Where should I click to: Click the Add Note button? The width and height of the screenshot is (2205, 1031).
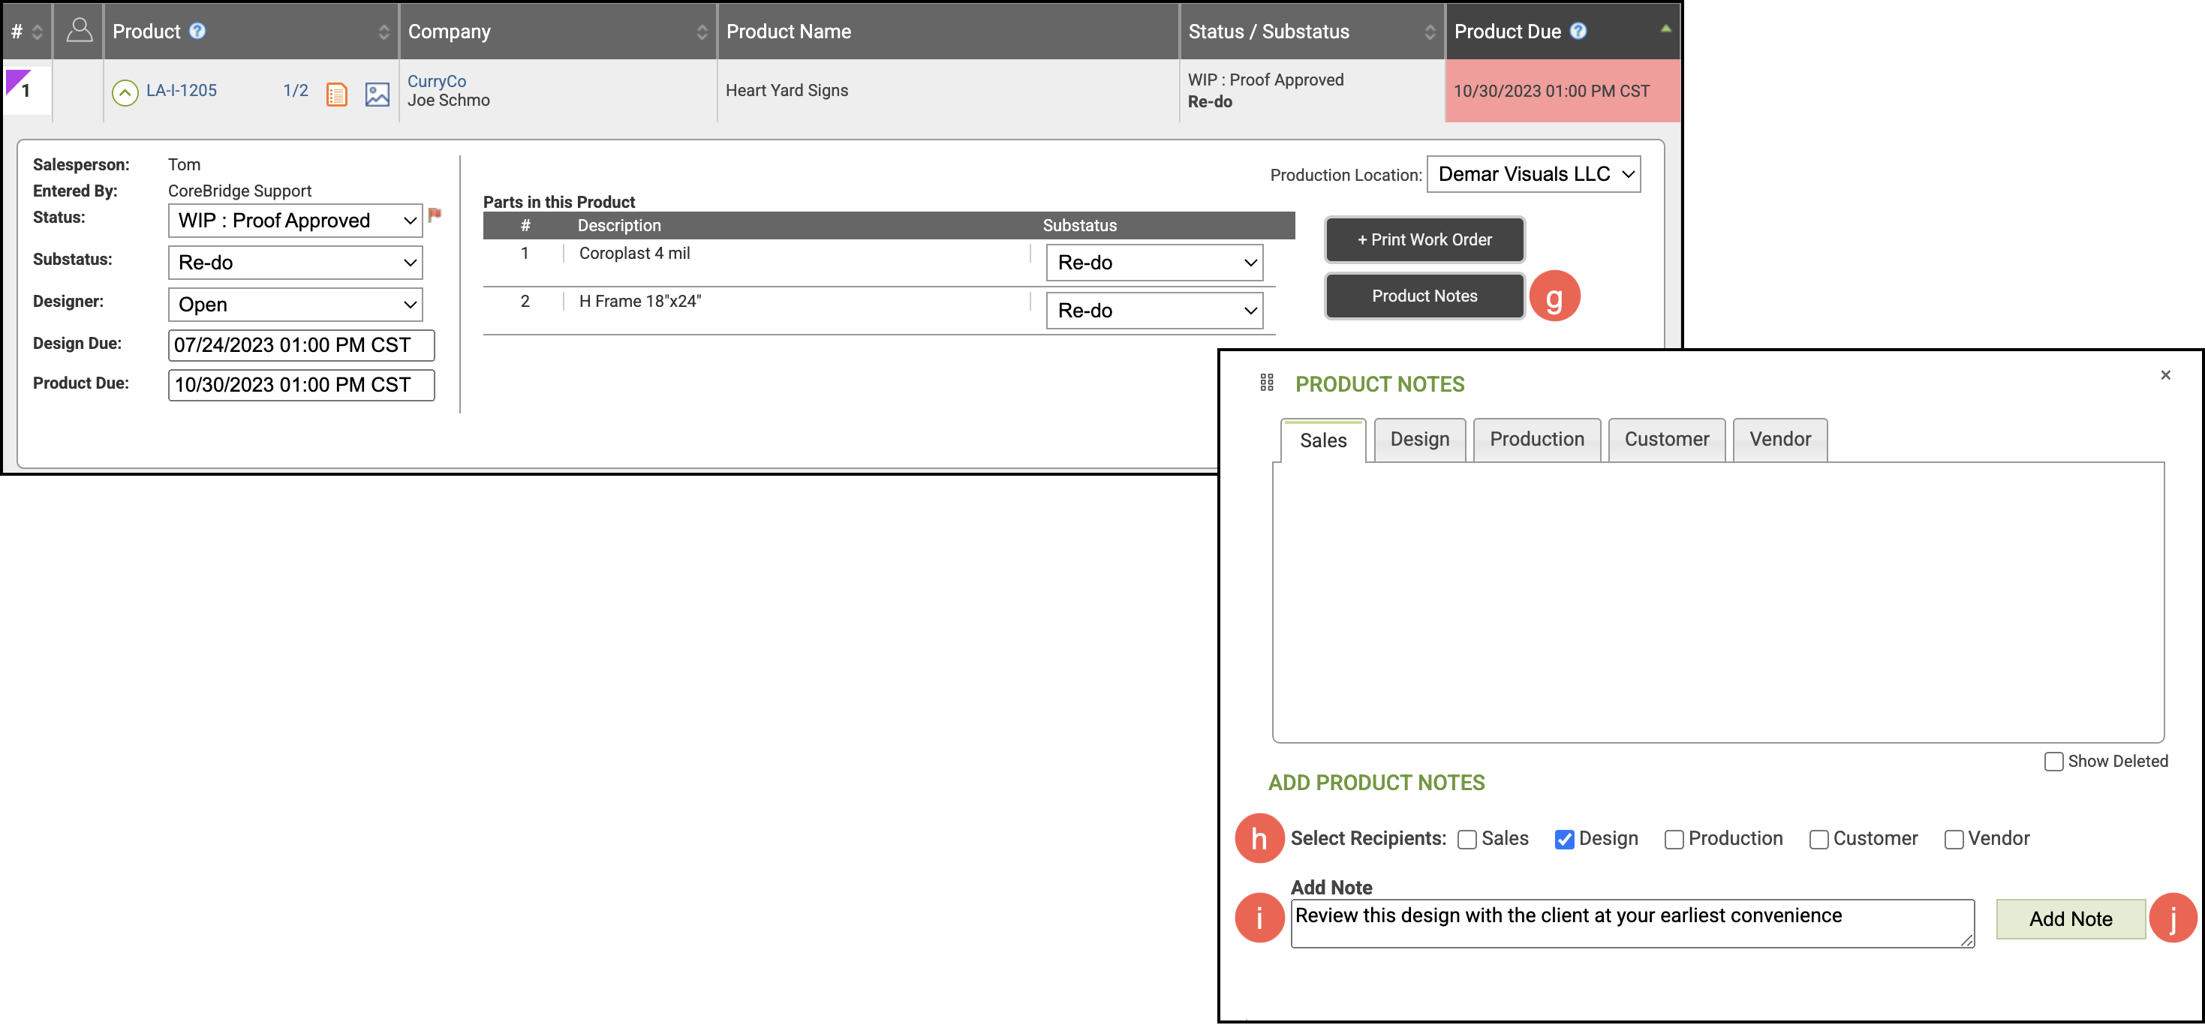(2070, 919)
